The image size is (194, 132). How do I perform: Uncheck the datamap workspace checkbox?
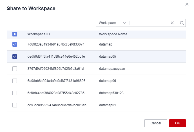point(15,44)
